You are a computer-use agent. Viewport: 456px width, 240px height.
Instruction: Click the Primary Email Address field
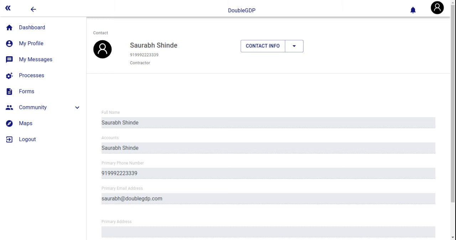point(268,198)
